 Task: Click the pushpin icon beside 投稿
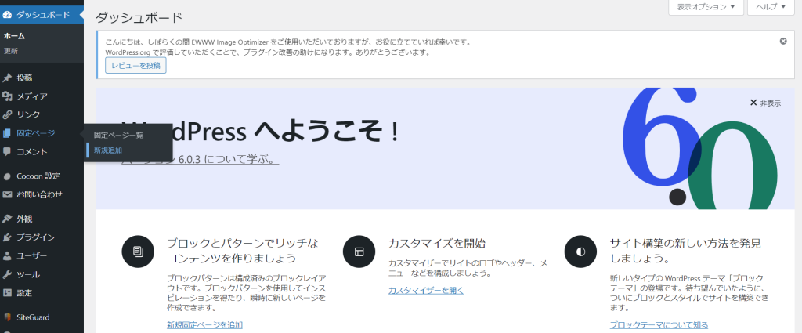pos(7,78)
